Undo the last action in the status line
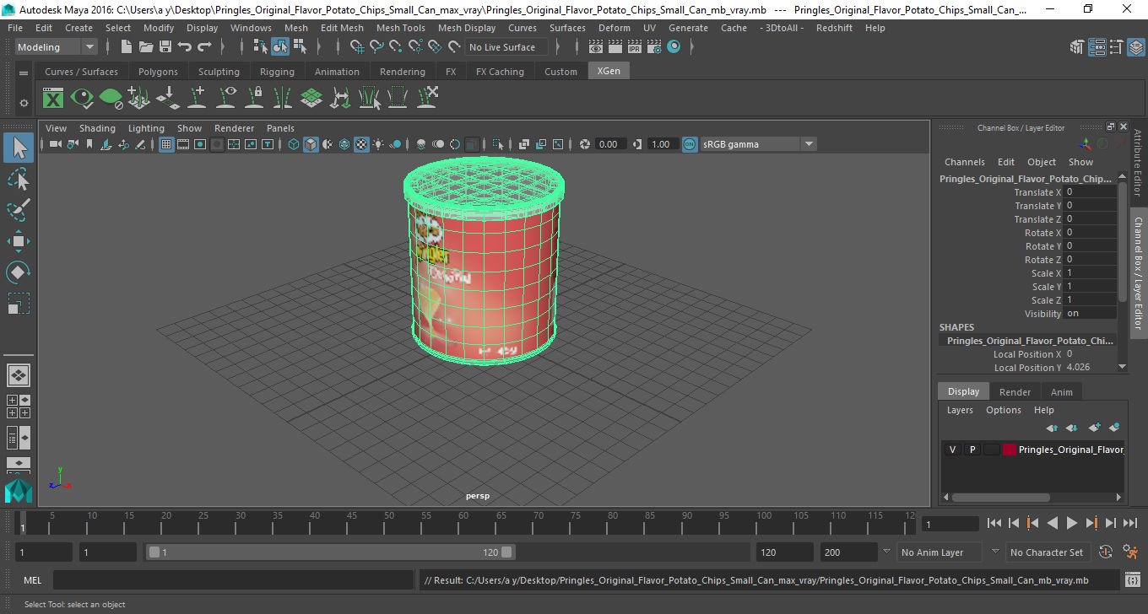The height and width of the screenshot is (614, 1148). pos(185,47)
